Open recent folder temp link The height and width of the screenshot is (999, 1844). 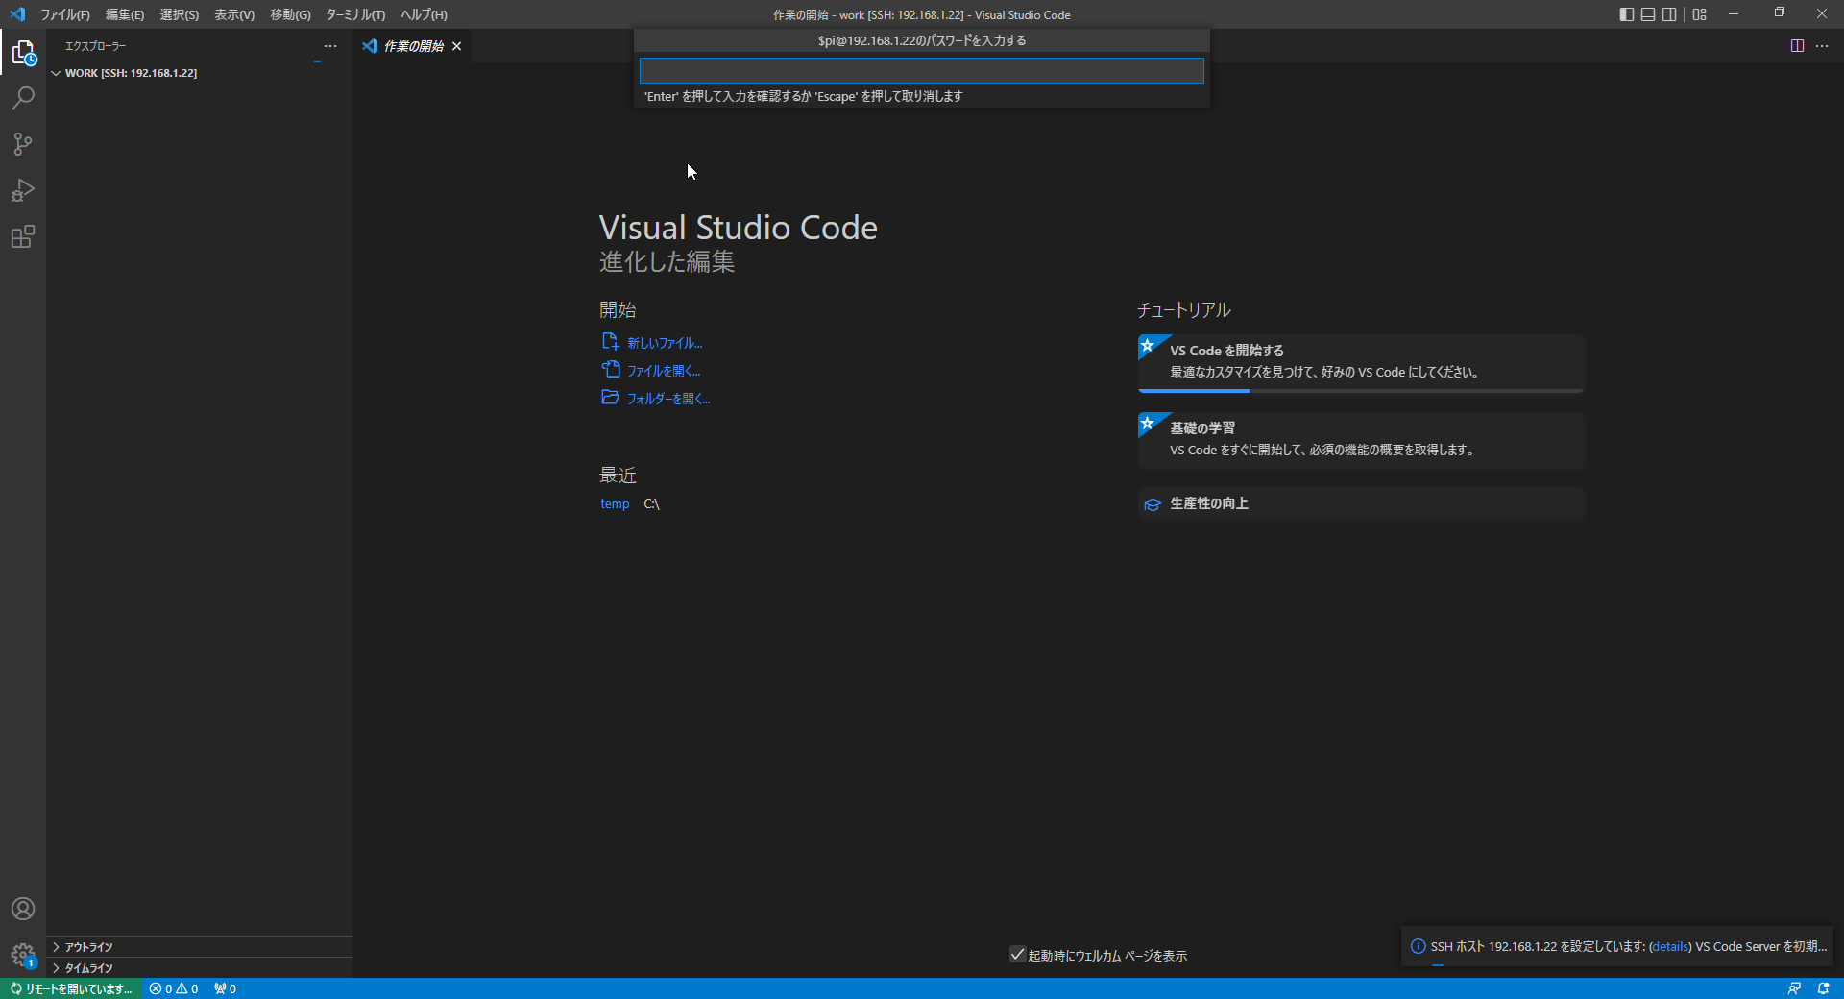(615, 504)
